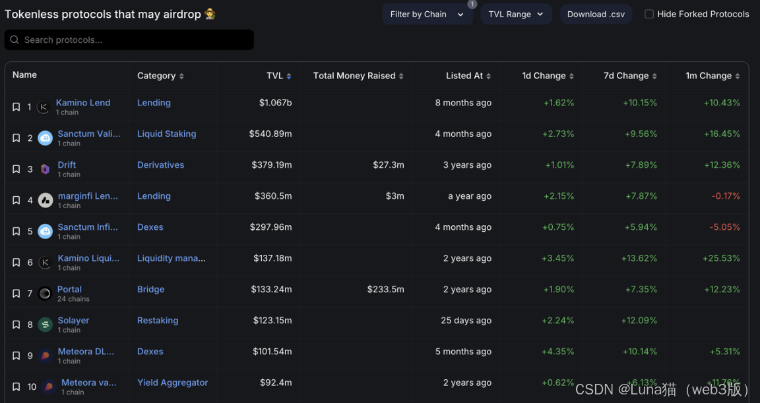Click the Meteora vaults logo icon
760x403 pixels.
48,387
